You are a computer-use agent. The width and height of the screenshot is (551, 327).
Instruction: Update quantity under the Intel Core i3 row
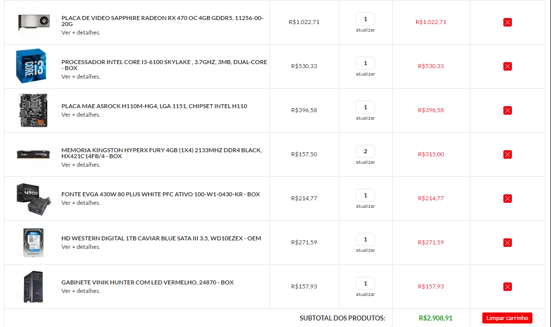pos(365,74)
